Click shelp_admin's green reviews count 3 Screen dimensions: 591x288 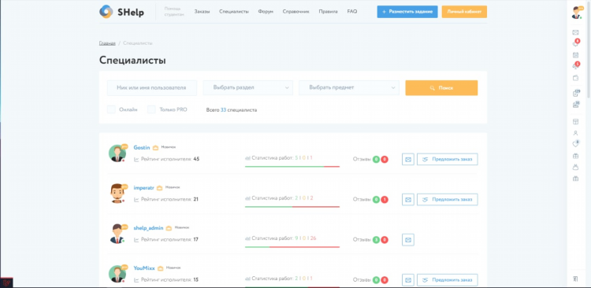click(x=376, y=240)
